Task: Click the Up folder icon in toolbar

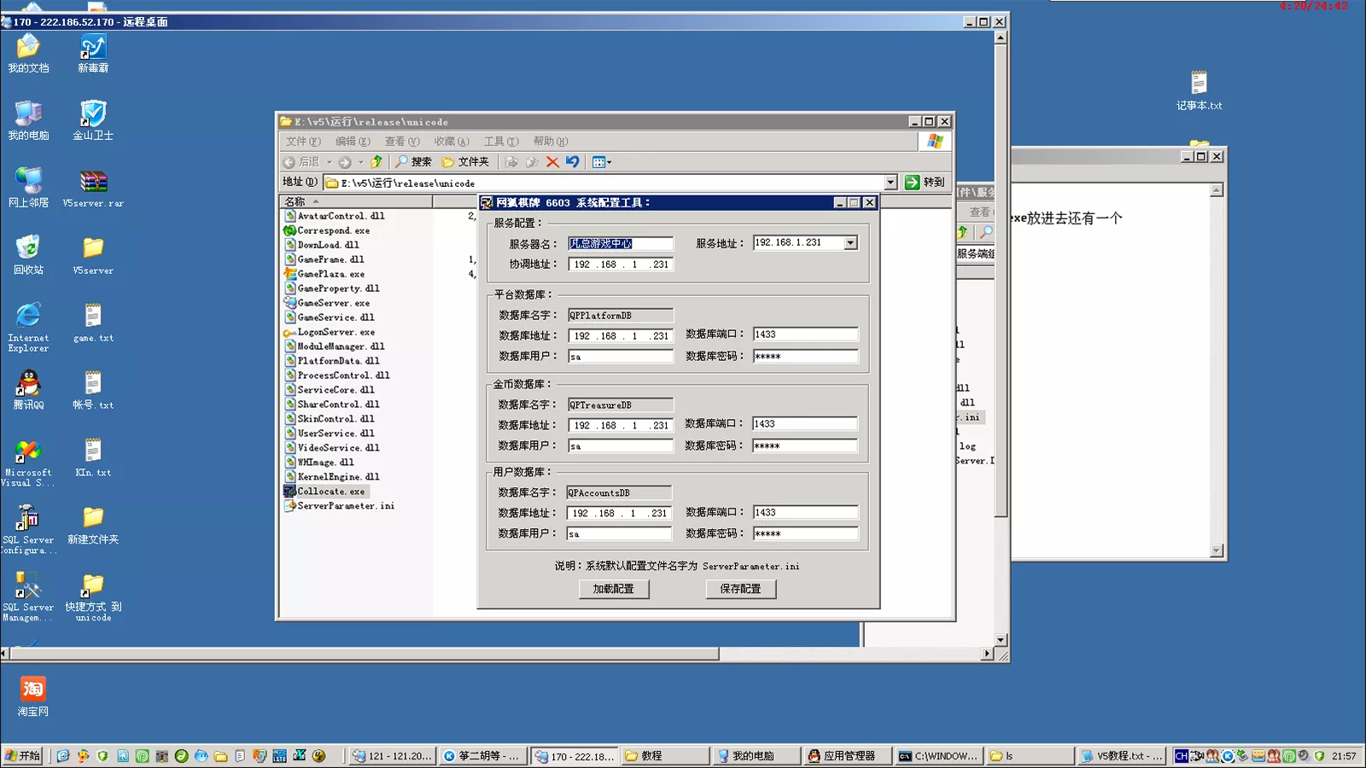Action: coord(377,162)
